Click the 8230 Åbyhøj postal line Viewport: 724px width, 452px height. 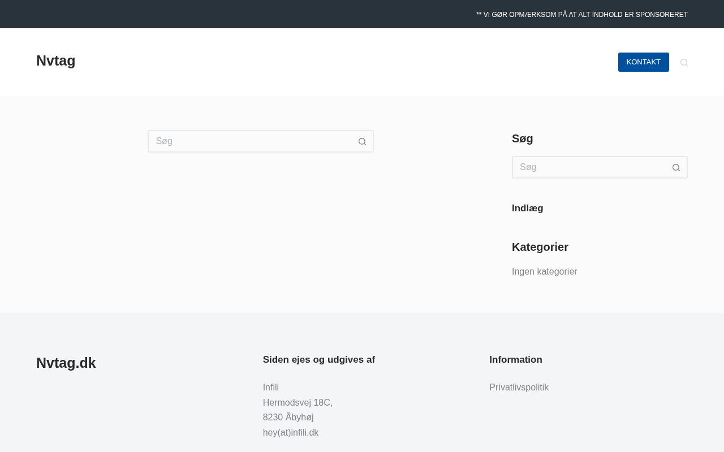(288, 418)
